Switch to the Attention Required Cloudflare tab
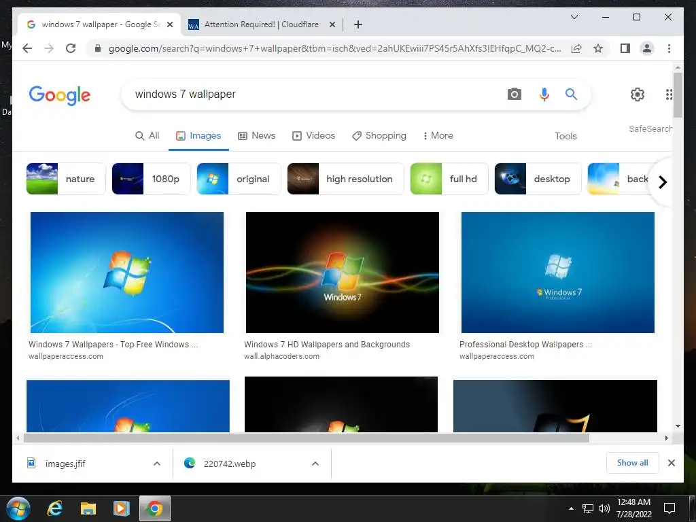696x522 pixels. pos(262,24)
